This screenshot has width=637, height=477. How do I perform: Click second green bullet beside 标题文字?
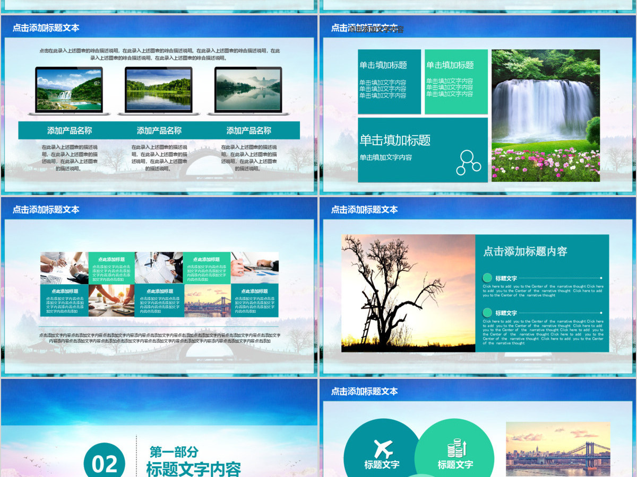tap(487, 313)
